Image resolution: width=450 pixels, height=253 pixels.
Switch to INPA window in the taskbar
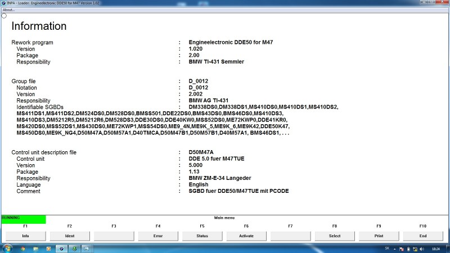click(x=61, y=249)
